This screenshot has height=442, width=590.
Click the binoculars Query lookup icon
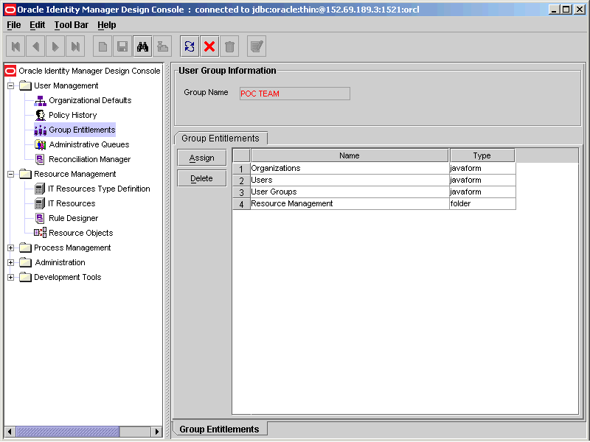142,46
